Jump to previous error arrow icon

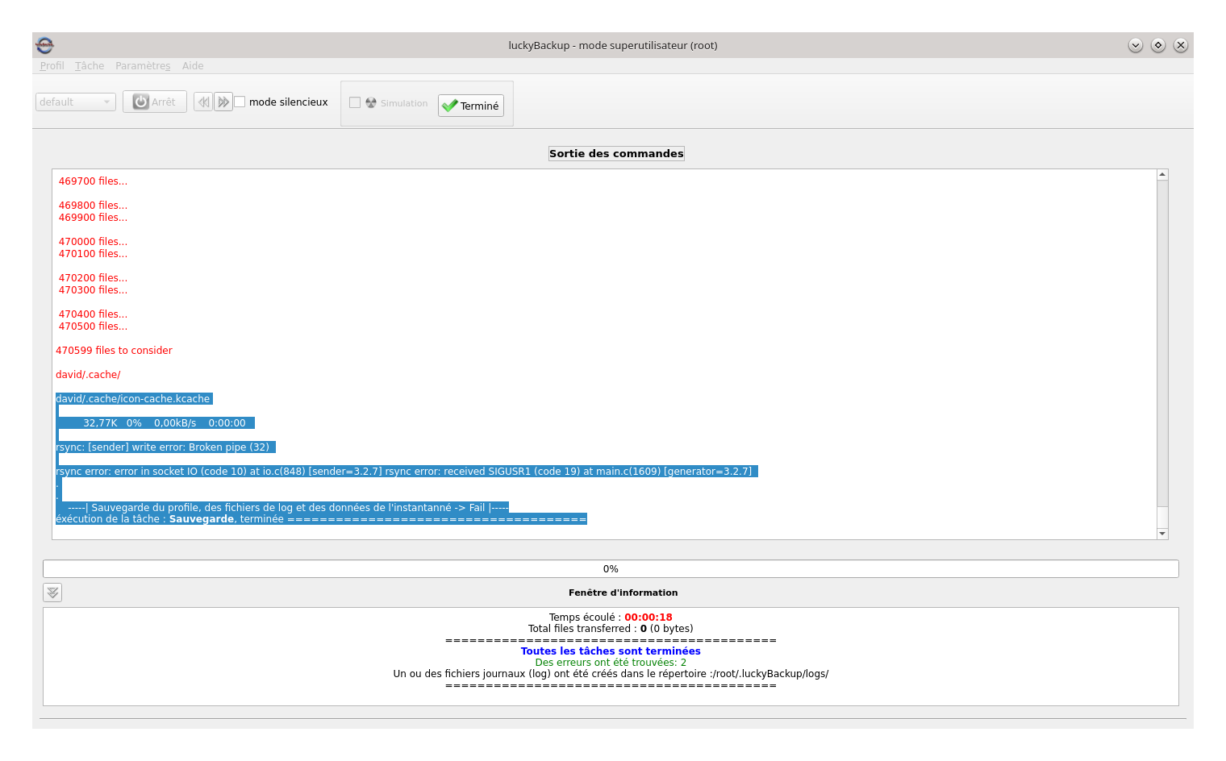click(x=203, y=102)
